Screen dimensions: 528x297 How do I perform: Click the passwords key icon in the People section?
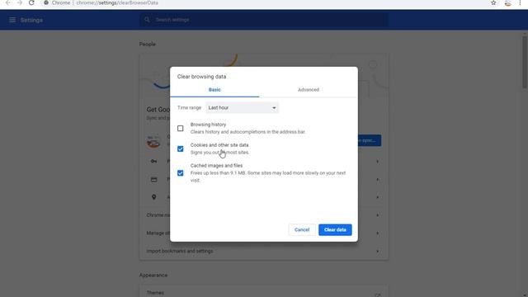[154, 162]
